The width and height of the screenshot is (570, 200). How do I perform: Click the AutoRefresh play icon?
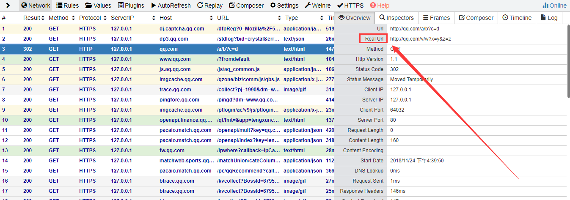[153, 5]
